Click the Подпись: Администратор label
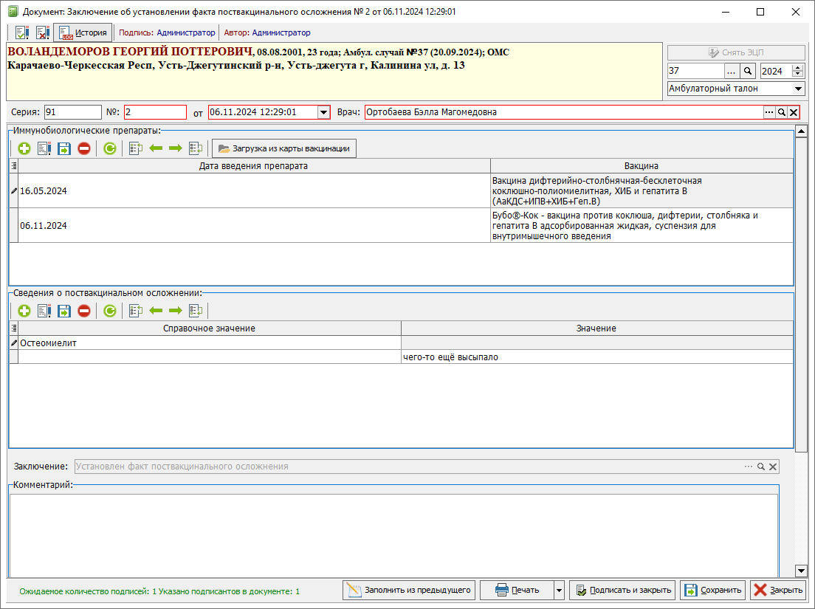The image size is (815, 609). (167, 32)
